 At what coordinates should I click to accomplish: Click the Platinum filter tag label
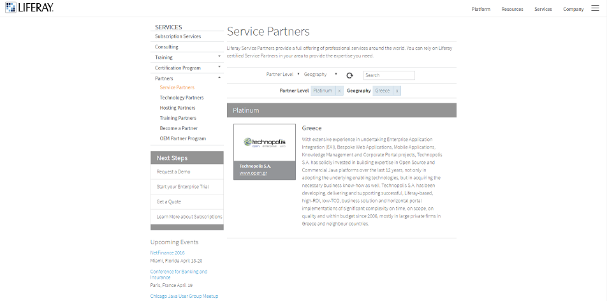click(323, 91)
